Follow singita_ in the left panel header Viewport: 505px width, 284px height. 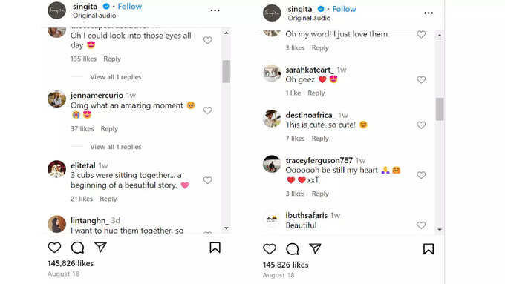pos(130,7)
